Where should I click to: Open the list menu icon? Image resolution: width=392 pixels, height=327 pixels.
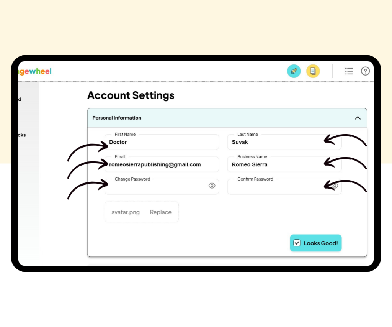(349, 71)
